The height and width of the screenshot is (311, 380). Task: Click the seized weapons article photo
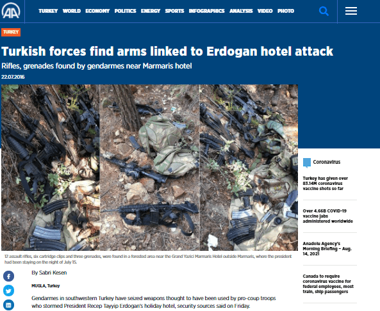coord(149,168)
